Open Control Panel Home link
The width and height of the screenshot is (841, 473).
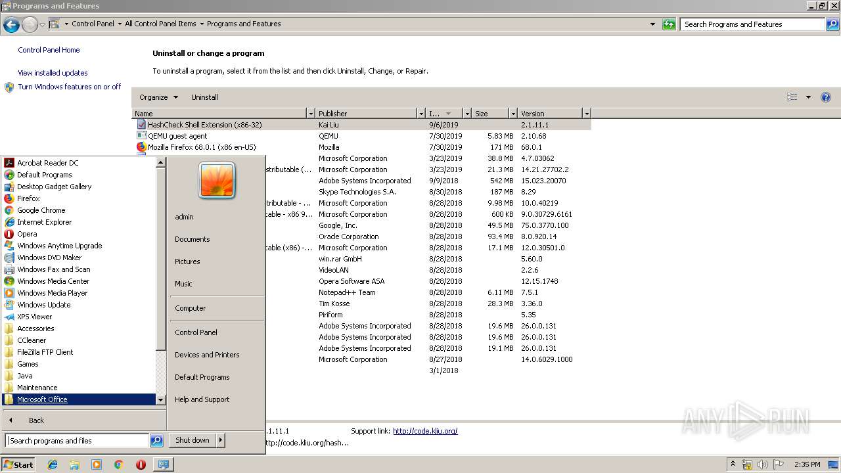click(49, 50)
